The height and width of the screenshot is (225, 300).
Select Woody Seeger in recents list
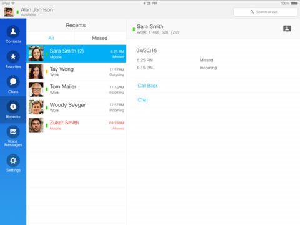[76, 107]
